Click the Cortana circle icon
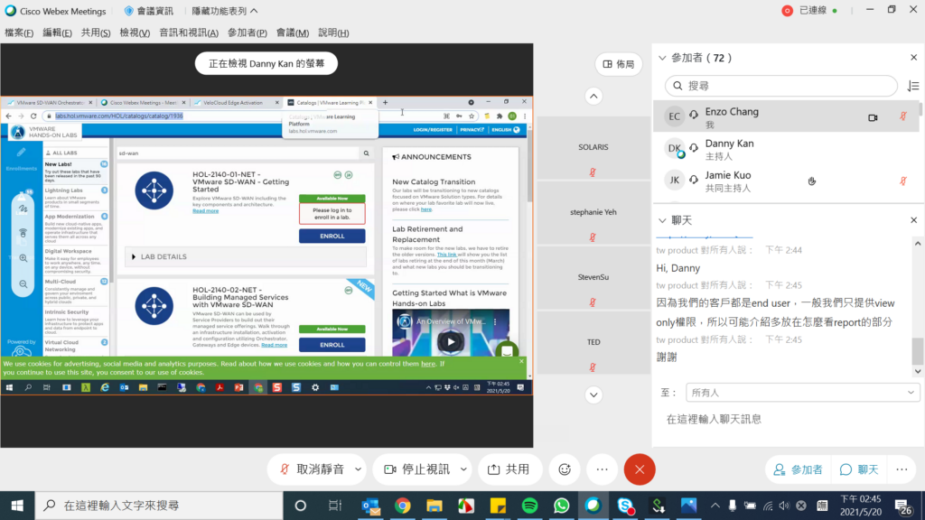 300,506
